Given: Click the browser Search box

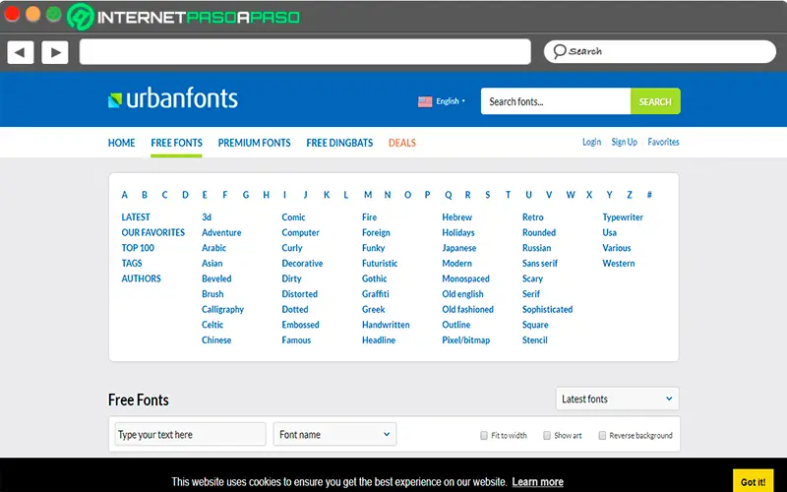Looking at the screenshot, I should click(660, 52).
